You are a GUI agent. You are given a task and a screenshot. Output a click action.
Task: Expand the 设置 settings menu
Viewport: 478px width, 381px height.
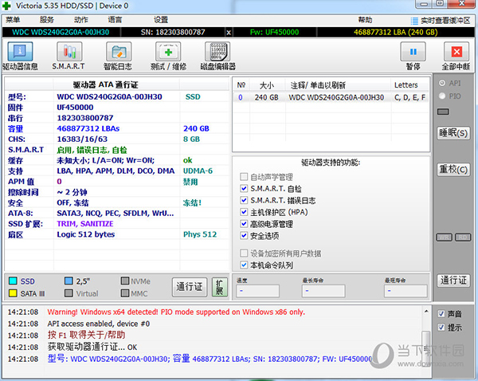(161, 19)
